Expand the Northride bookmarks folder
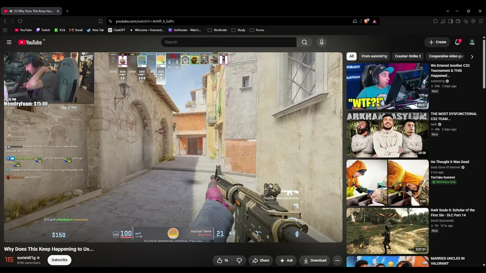This screenshot has width=486, height=273. [217, 30]
